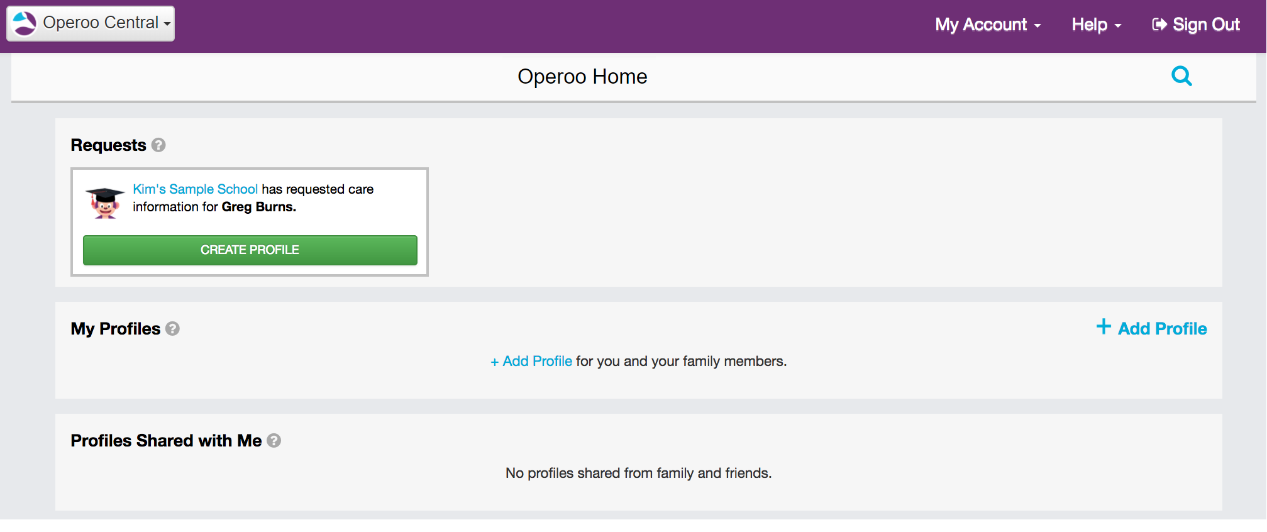Click the 'My Profiles' section heading
Image resolution: width=1267 pixels, height=532 pixels.
pos(116,329)
